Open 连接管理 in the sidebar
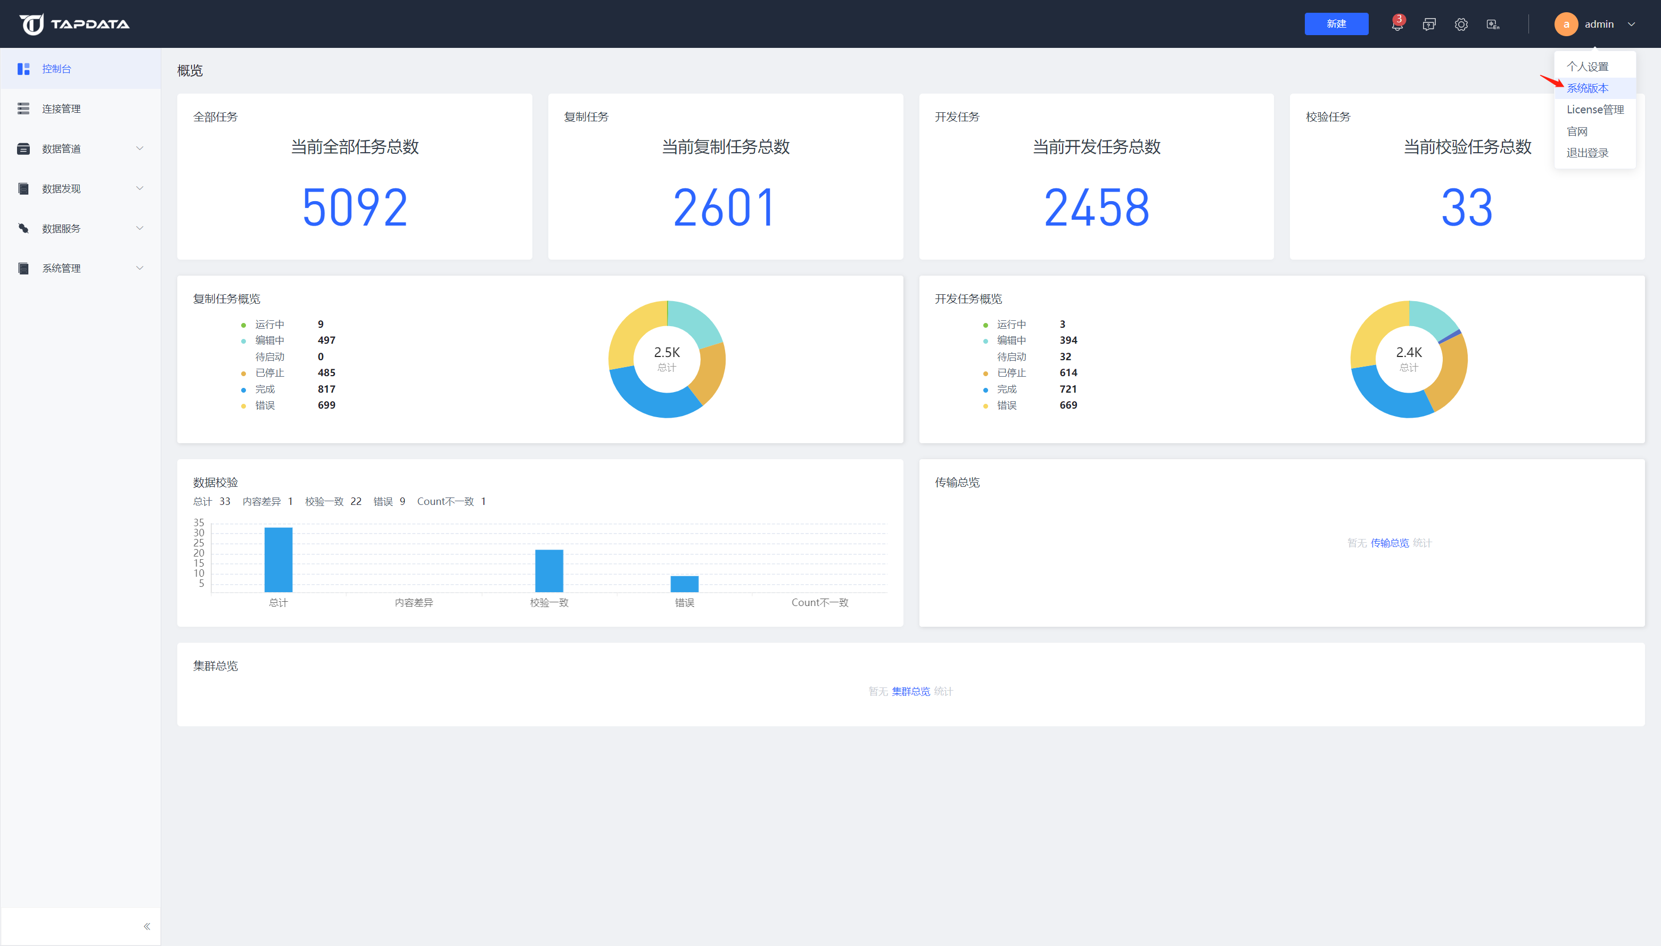Image resolution: width=1661 pixels, height=946 pixels. pyautogui.click(x=61, y=109)
